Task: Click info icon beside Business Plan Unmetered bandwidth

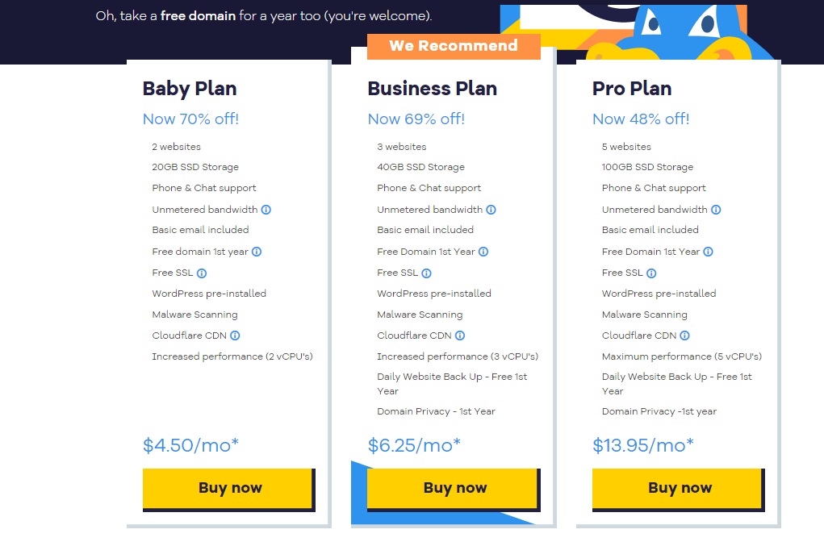Action: coord(491,210)
